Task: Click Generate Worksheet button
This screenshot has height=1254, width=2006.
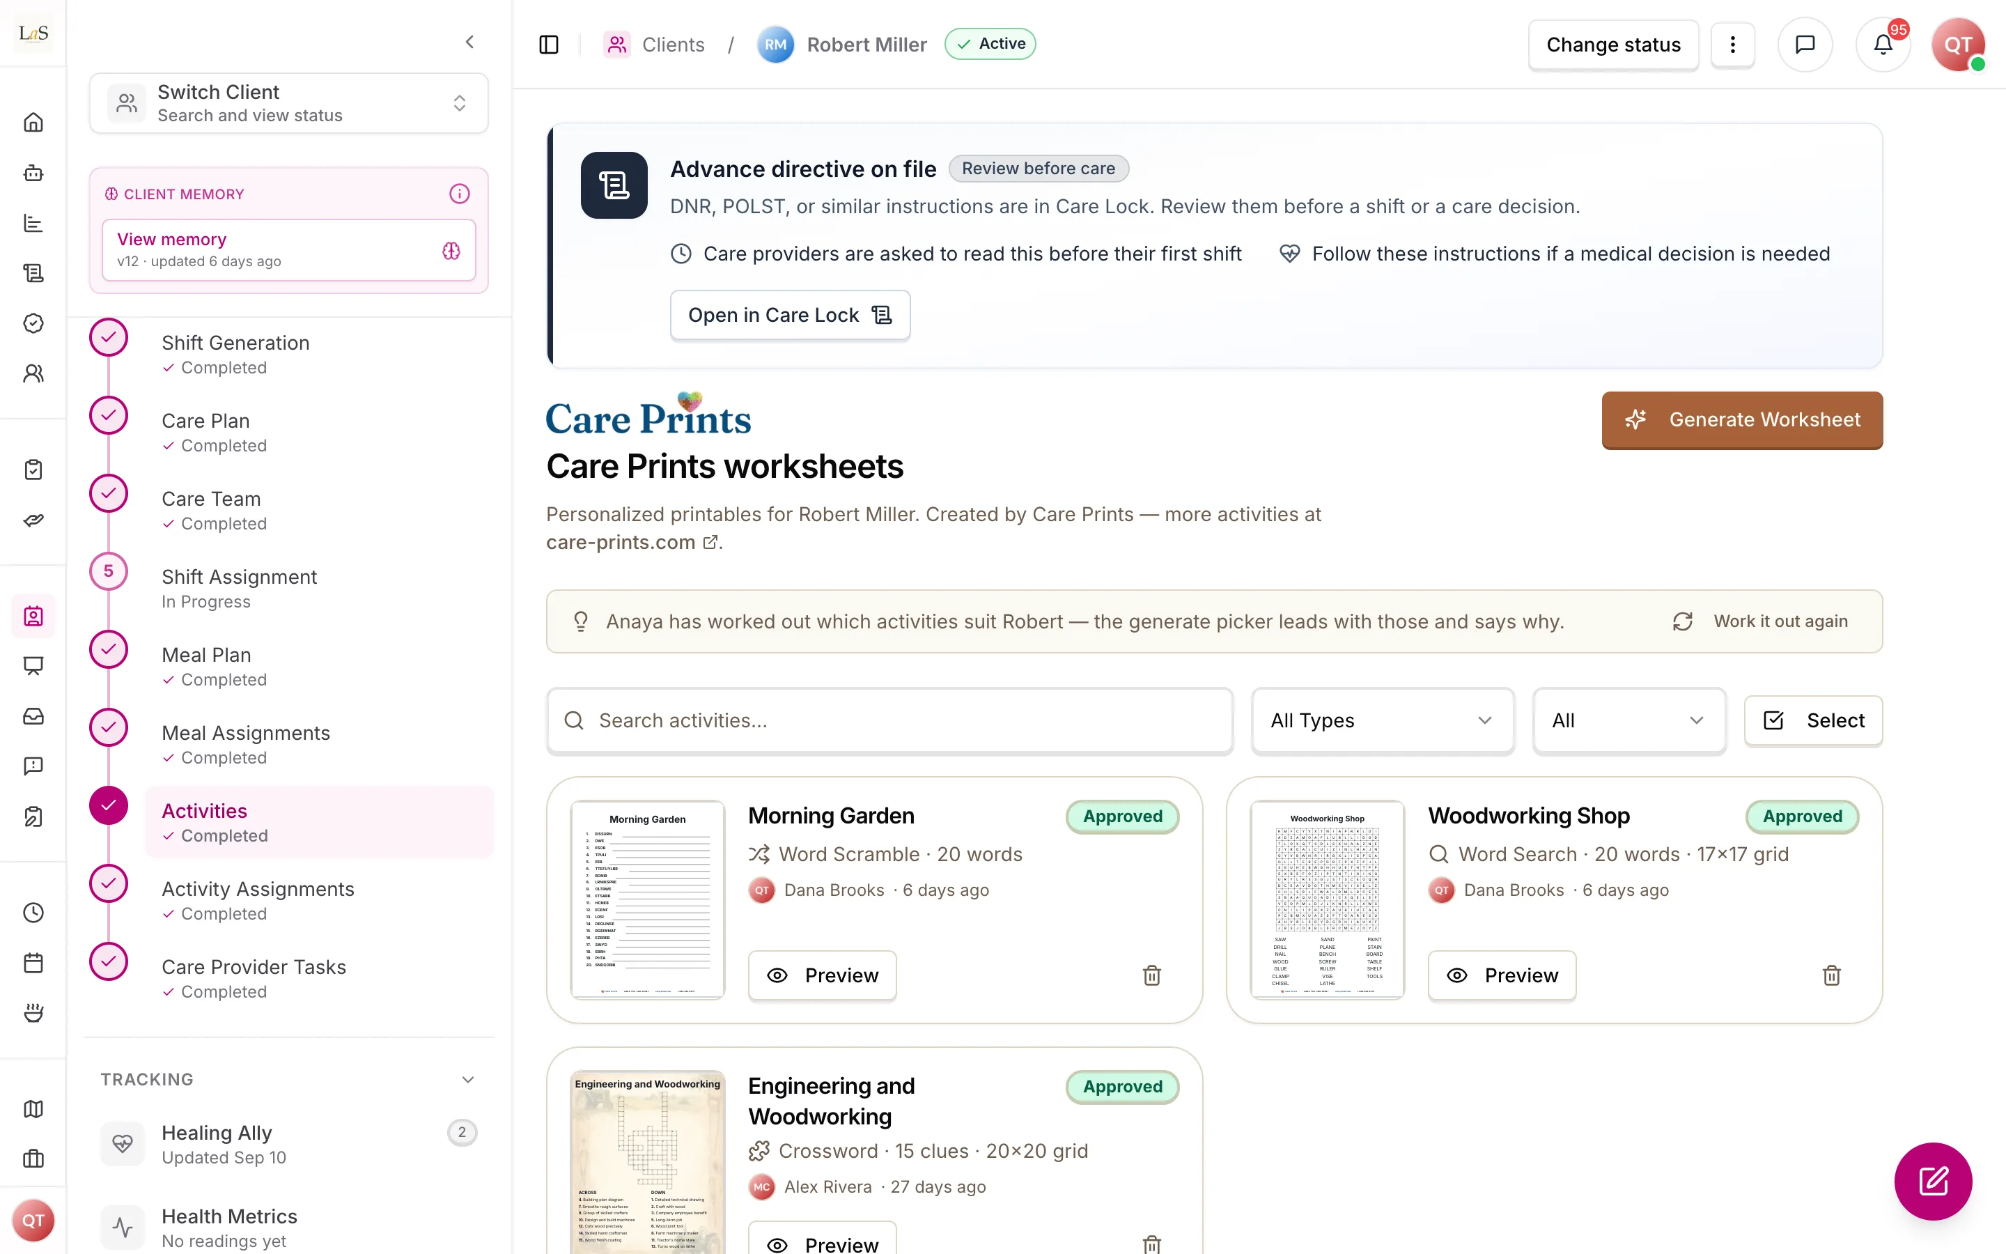Action: click(x=1743, y=419)
